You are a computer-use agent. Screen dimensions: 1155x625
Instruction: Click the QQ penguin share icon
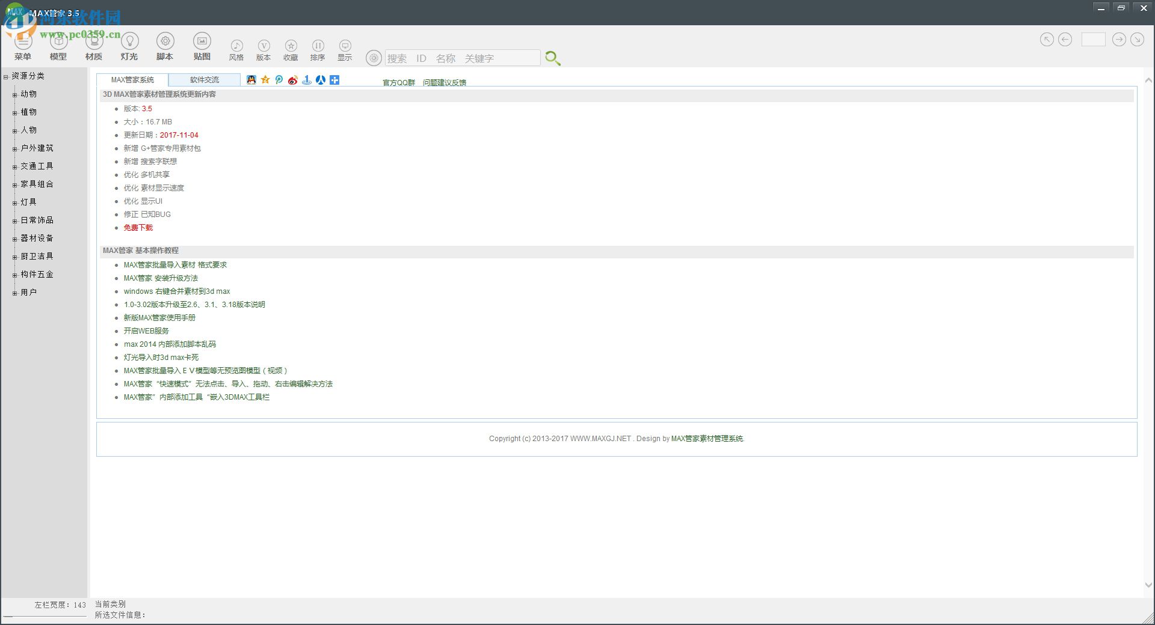point(251,80)
